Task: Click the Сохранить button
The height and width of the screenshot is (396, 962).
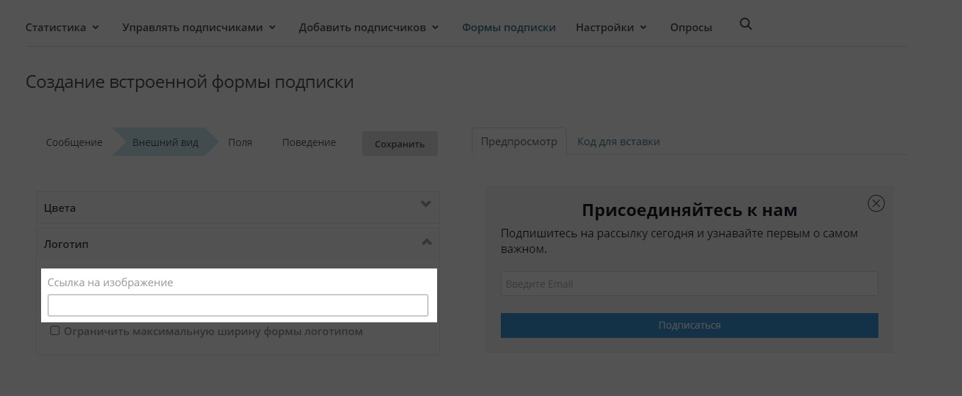Action: click(x=400, y=144)
